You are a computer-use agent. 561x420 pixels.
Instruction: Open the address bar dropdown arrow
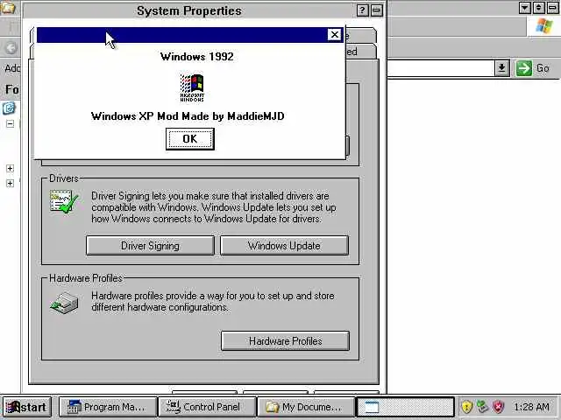click(x=501, y=68)
